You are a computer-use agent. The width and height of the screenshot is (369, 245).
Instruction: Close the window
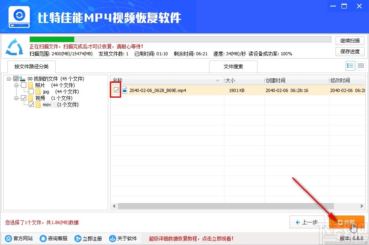click(x=359, y=6)
